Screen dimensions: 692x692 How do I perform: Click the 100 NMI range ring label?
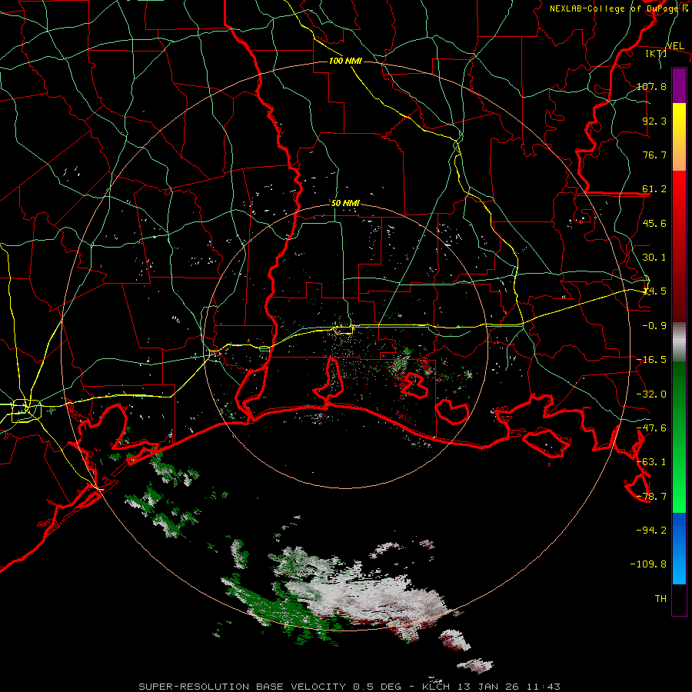pyautogui.click(x=345, y=61)
